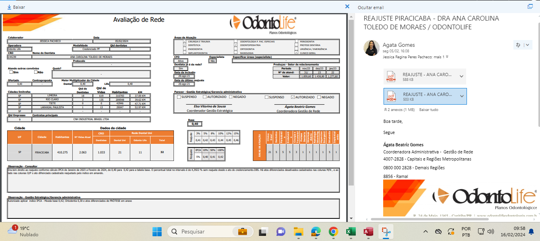The width and height of the screenshot is (540, 241).
Task: Toggle the Odontopediatria checkbox
Action: [236, 45]
